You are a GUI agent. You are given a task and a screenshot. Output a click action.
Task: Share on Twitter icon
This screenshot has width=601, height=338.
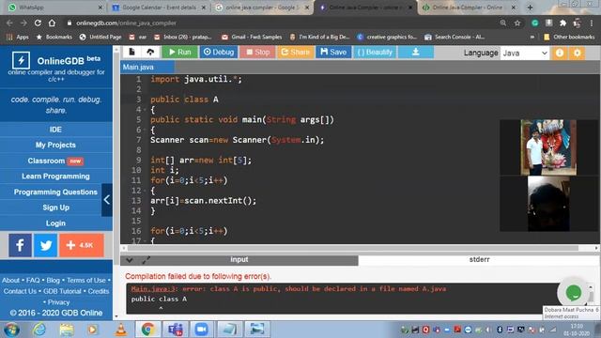coord(46,245)
